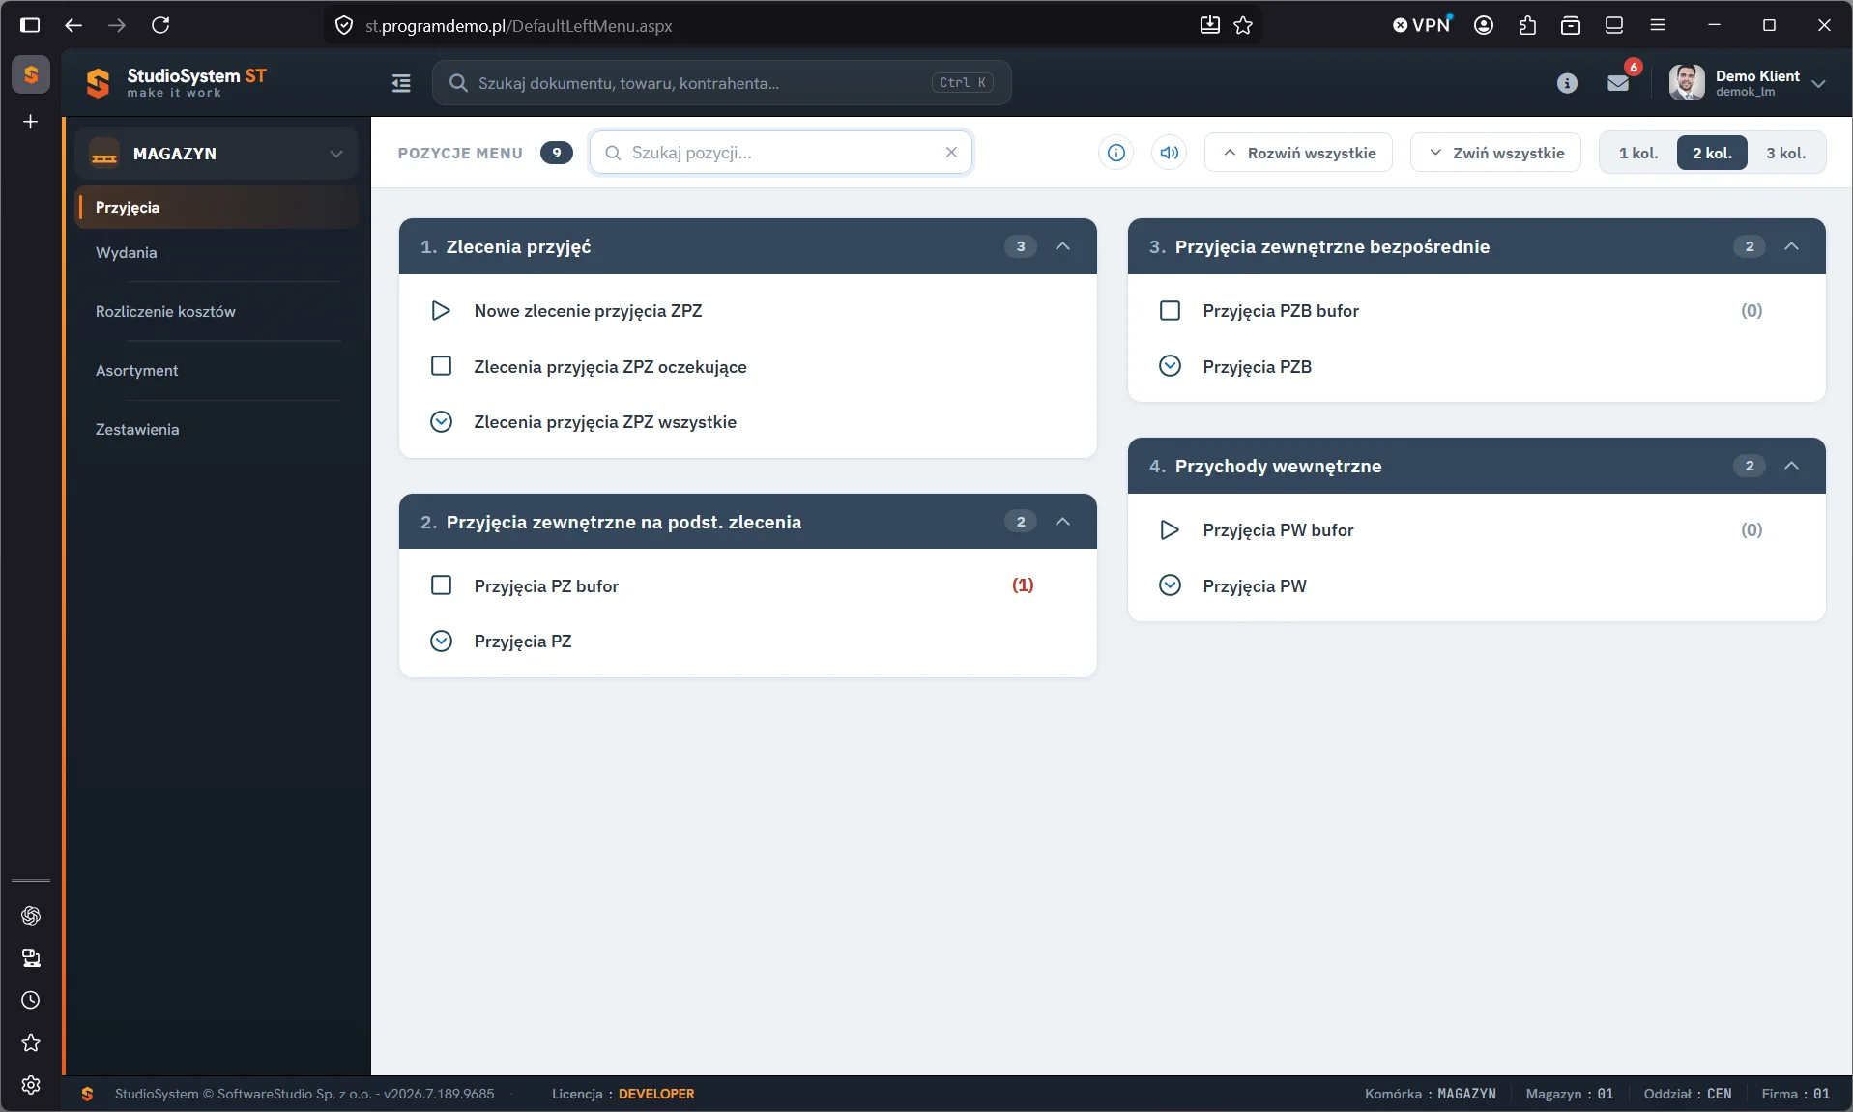Open Przyjęcia PW list
Viewport: 1853px width, 1112px height.
(x=1255, y=585)
